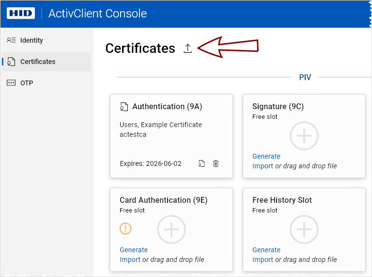Screen dimensions: 372x277
Task: Click the view certificate icon in Authentication card
Action: [201, 163]
